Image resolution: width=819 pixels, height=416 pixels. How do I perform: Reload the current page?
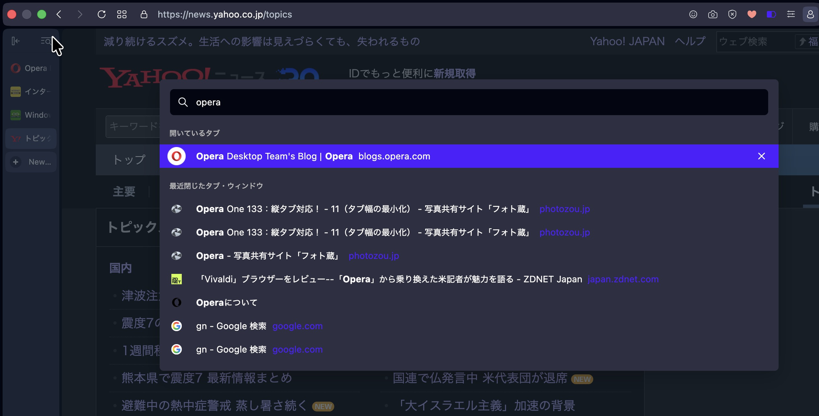click(101, 15)
